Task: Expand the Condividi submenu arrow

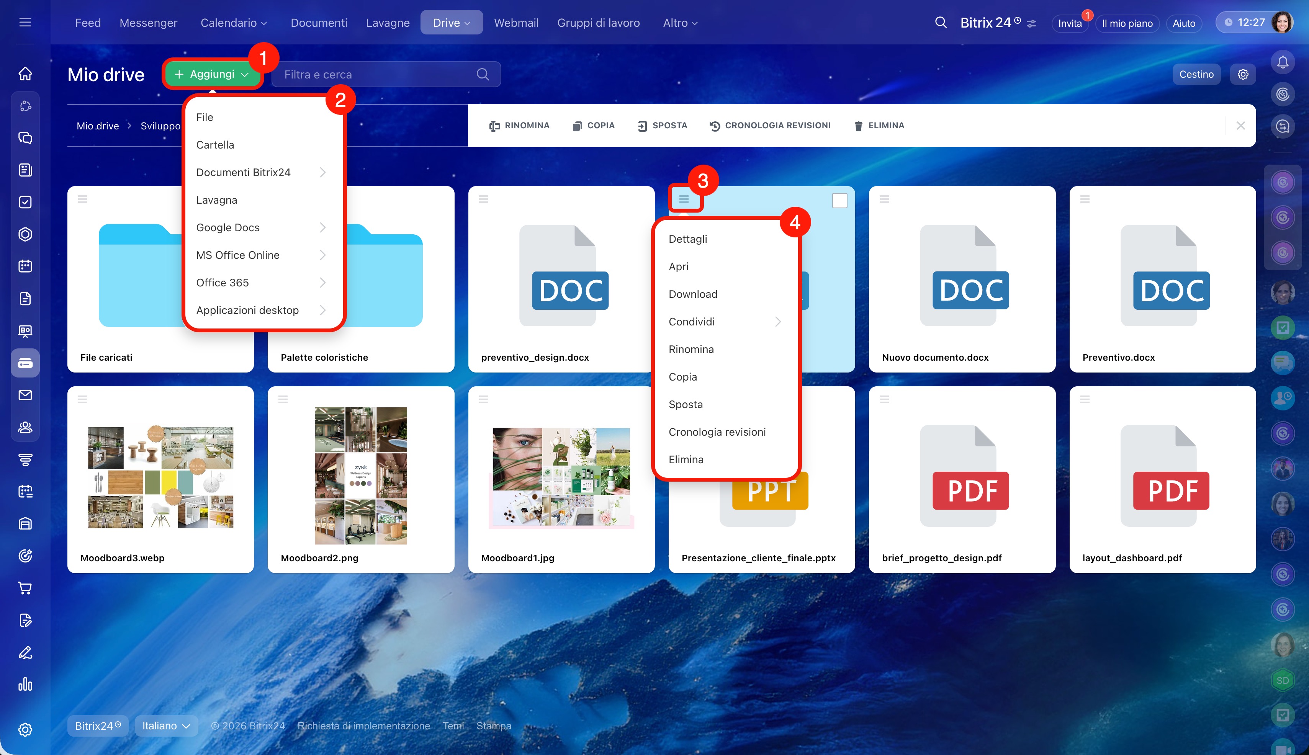Action: (777, 322)
